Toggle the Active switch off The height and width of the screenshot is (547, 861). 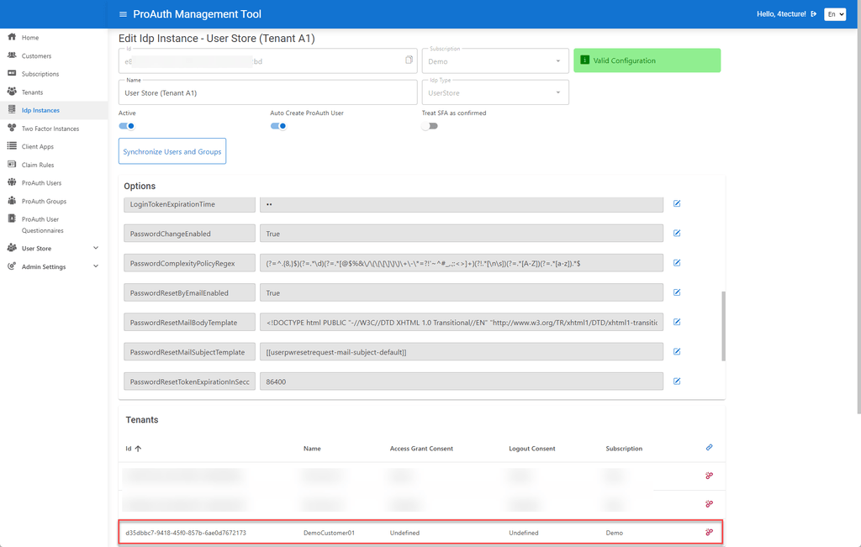[127, 124]
